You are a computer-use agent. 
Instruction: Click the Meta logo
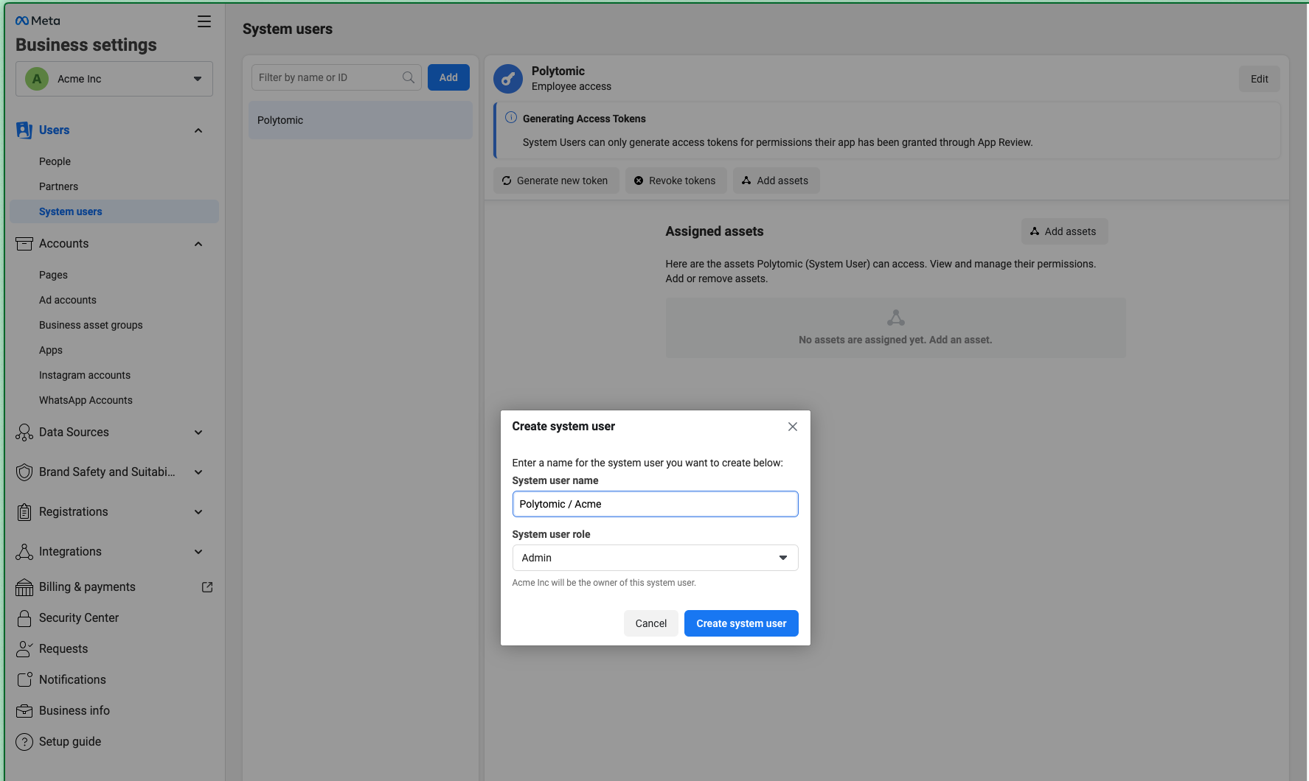tap(38, 21)
